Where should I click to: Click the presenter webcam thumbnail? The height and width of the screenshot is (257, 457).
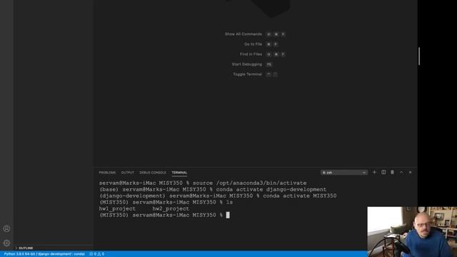click(412, 232)
